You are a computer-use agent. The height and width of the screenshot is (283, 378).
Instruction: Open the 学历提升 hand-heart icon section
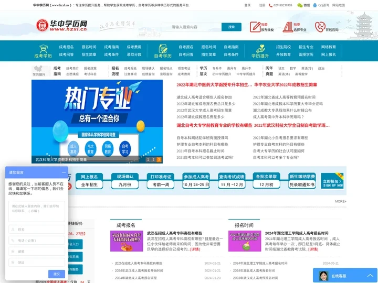260,51
